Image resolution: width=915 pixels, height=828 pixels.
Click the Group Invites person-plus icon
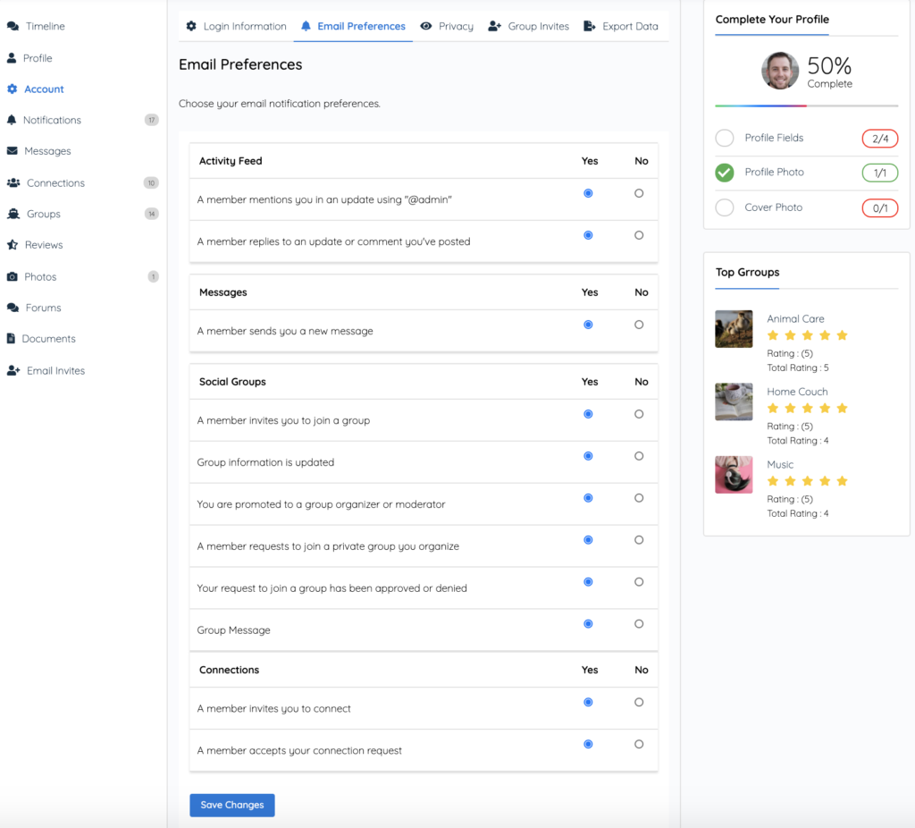coord(495,26)
